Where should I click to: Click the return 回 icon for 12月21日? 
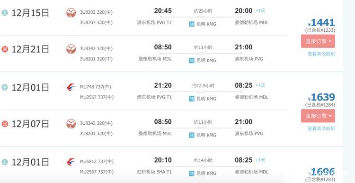pyautogui.click(x=5, y=49)
